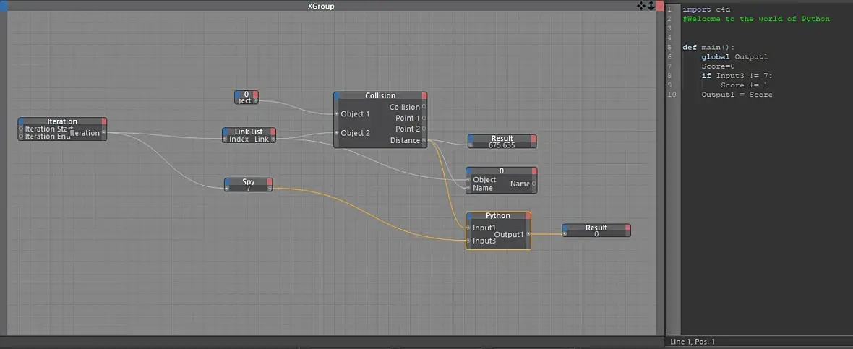Click the XPresso zoom arrow icon

pos(651,6)
